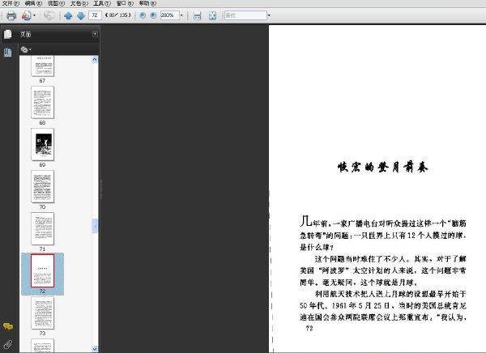
Task: Click the thumbnail panel scrollbar thumb
Action: click(x=95, y=226)
